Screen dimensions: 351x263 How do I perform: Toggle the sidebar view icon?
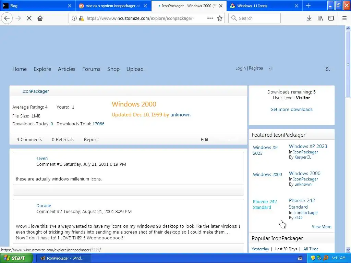[x=331, y=18]
